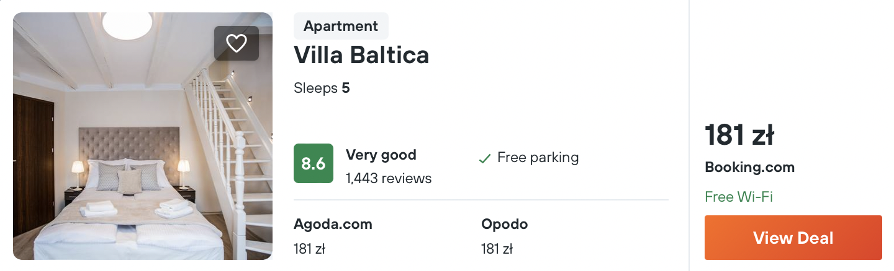Save Villa Baltica with the heart icon
Image resolution: width=894 pixels, height=271 pixels.
pyautogui.click(x=237, y=43)
